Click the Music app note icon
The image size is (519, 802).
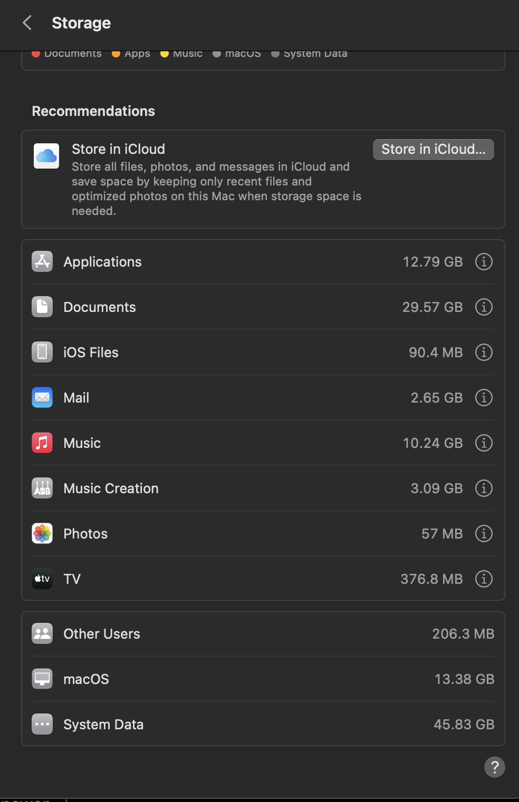click(x=42, y=443)
